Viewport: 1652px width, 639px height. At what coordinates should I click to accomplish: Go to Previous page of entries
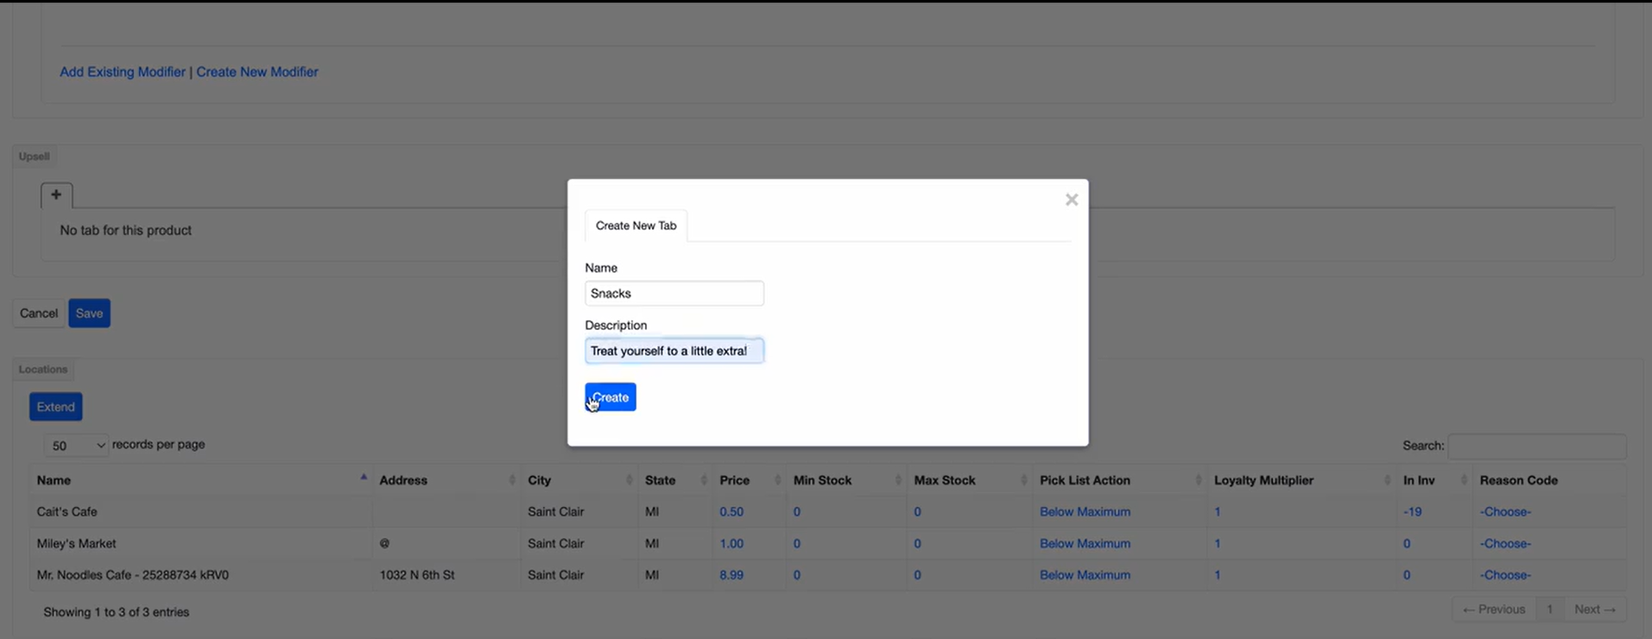(x=1494, y=610)
